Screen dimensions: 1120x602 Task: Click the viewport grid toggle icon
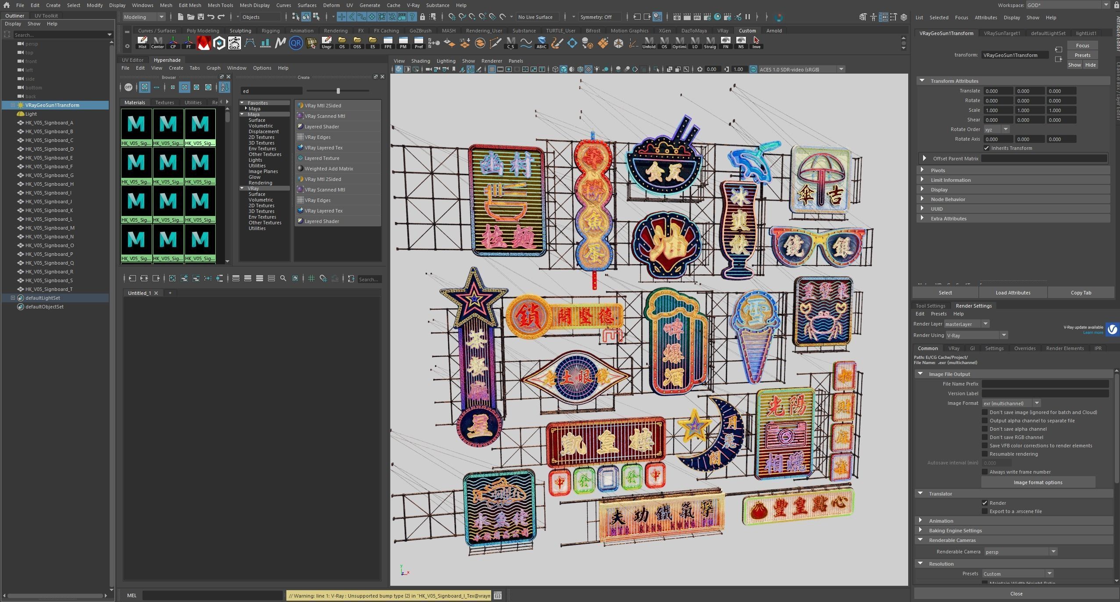[x=492, y=69]
